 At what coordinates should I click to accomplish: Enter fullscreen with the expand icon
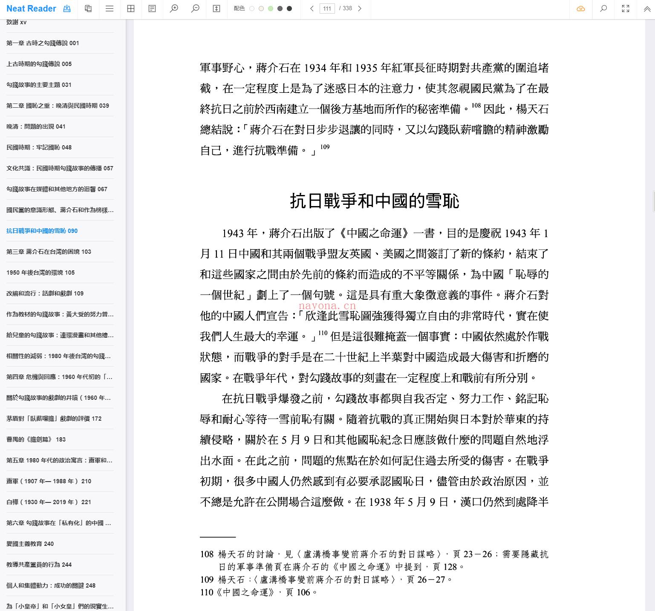(626, 9)
